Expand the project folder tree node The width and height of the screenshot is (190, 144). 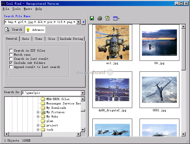pos(38,125)
